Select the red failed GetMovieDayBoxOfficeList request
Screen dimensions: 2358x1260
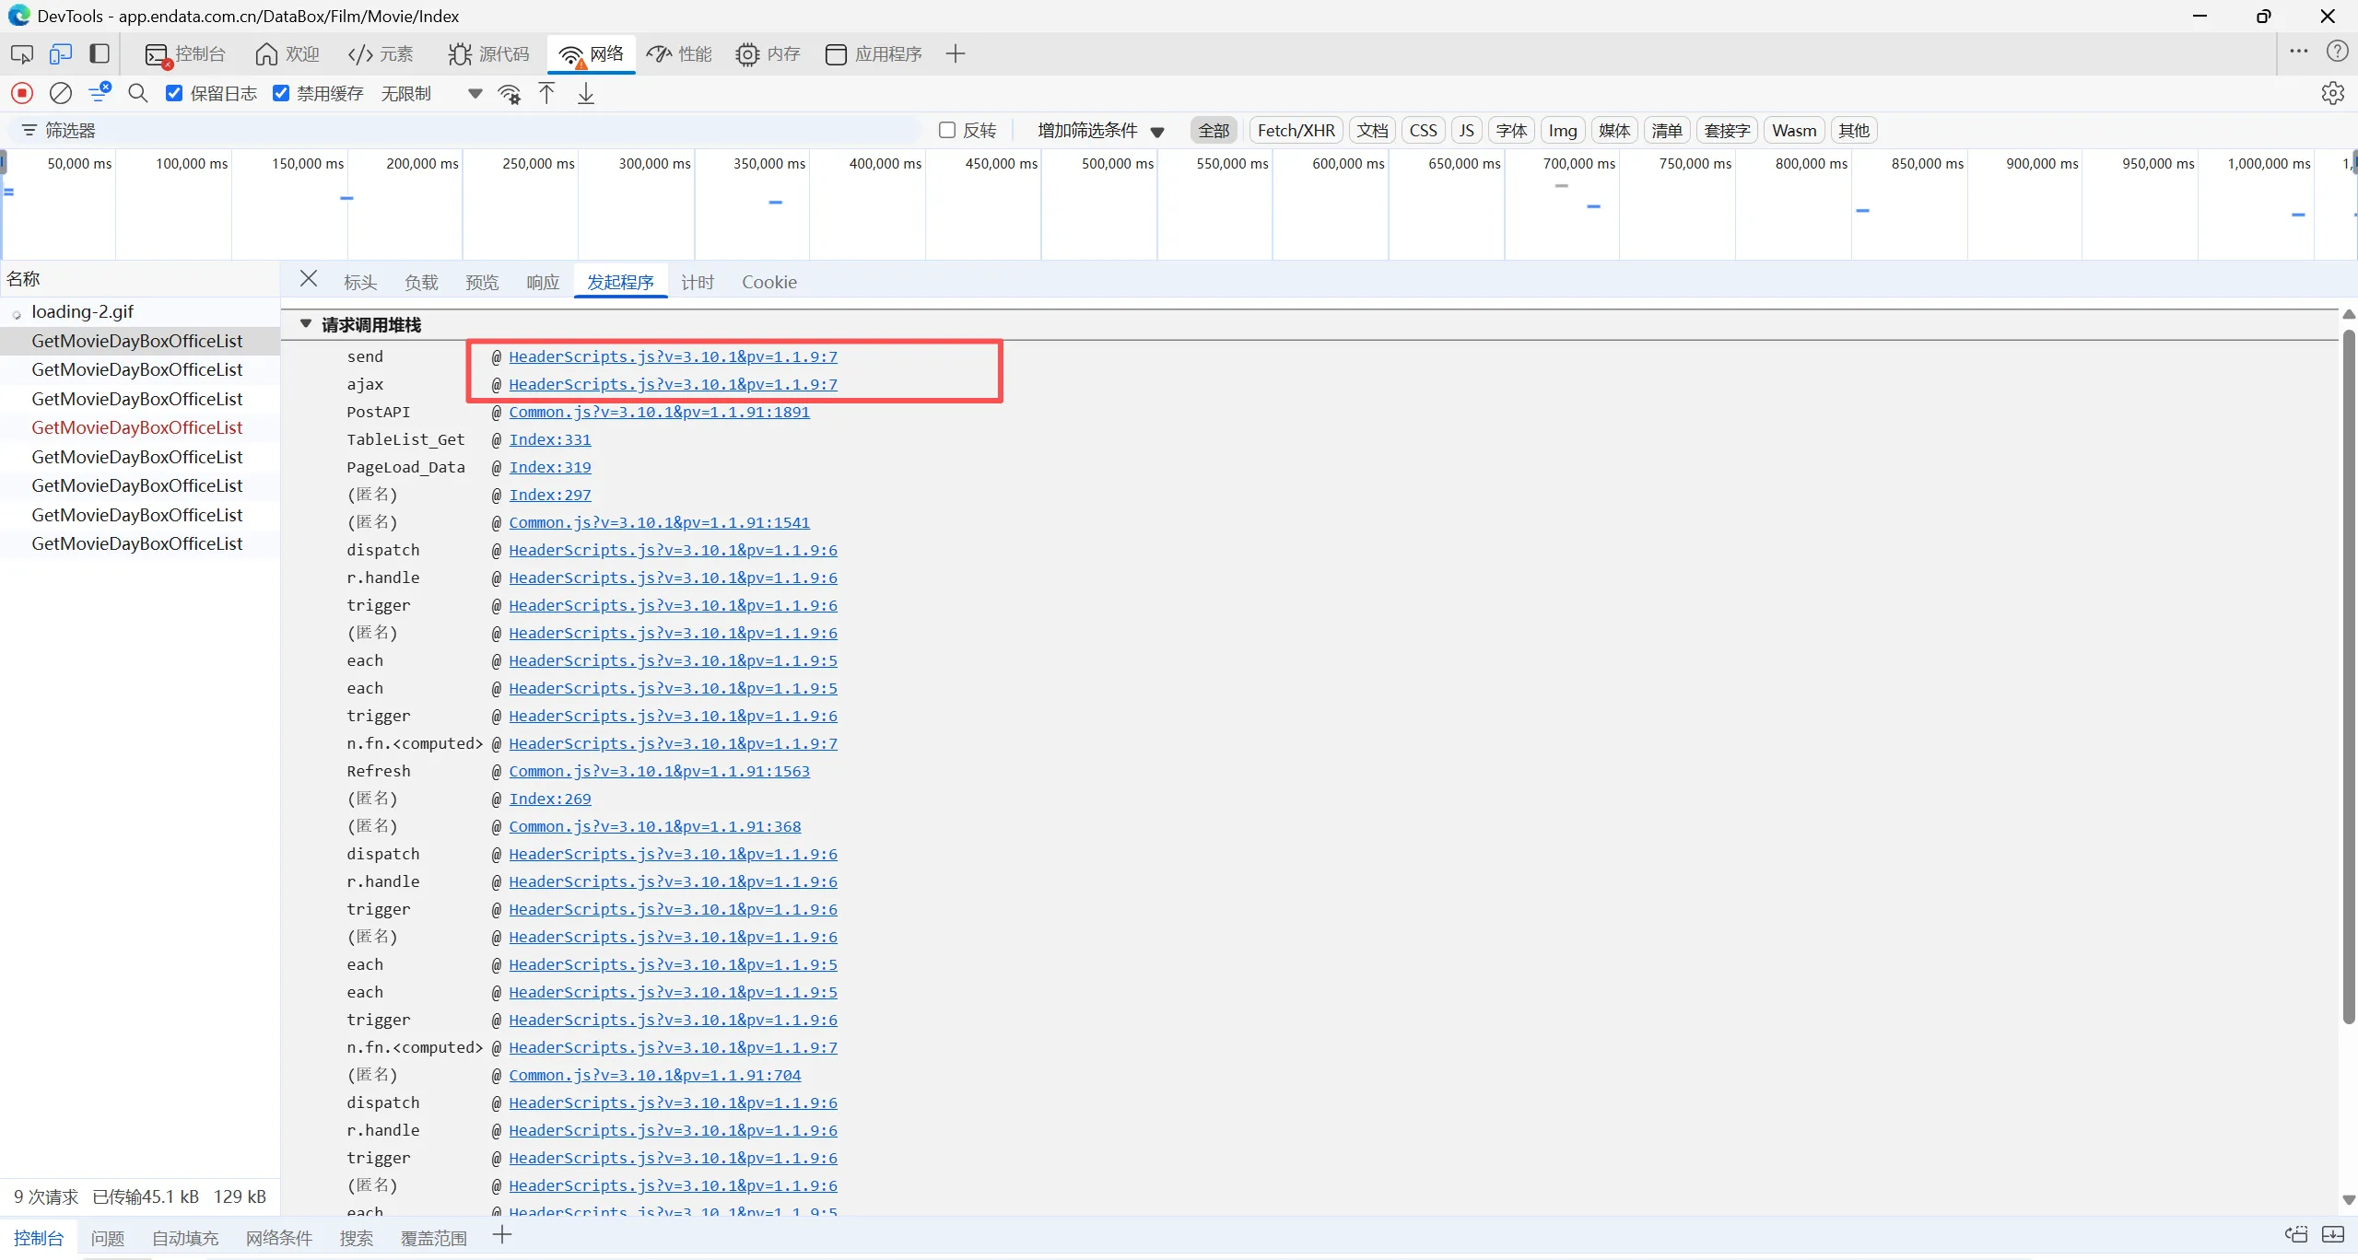click(x=137, y=427)
